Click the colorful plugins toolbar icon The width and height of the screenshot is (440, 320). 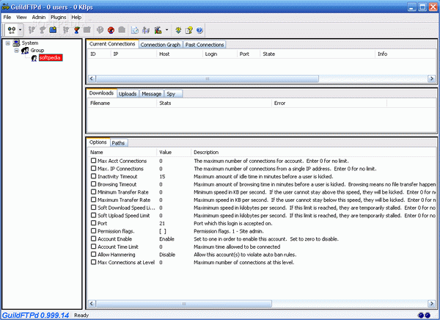click(158, 30)
